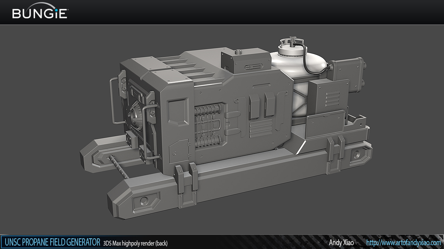Open the artofandyxiao.com link
The image size is (444, 249).
(403, 242)
